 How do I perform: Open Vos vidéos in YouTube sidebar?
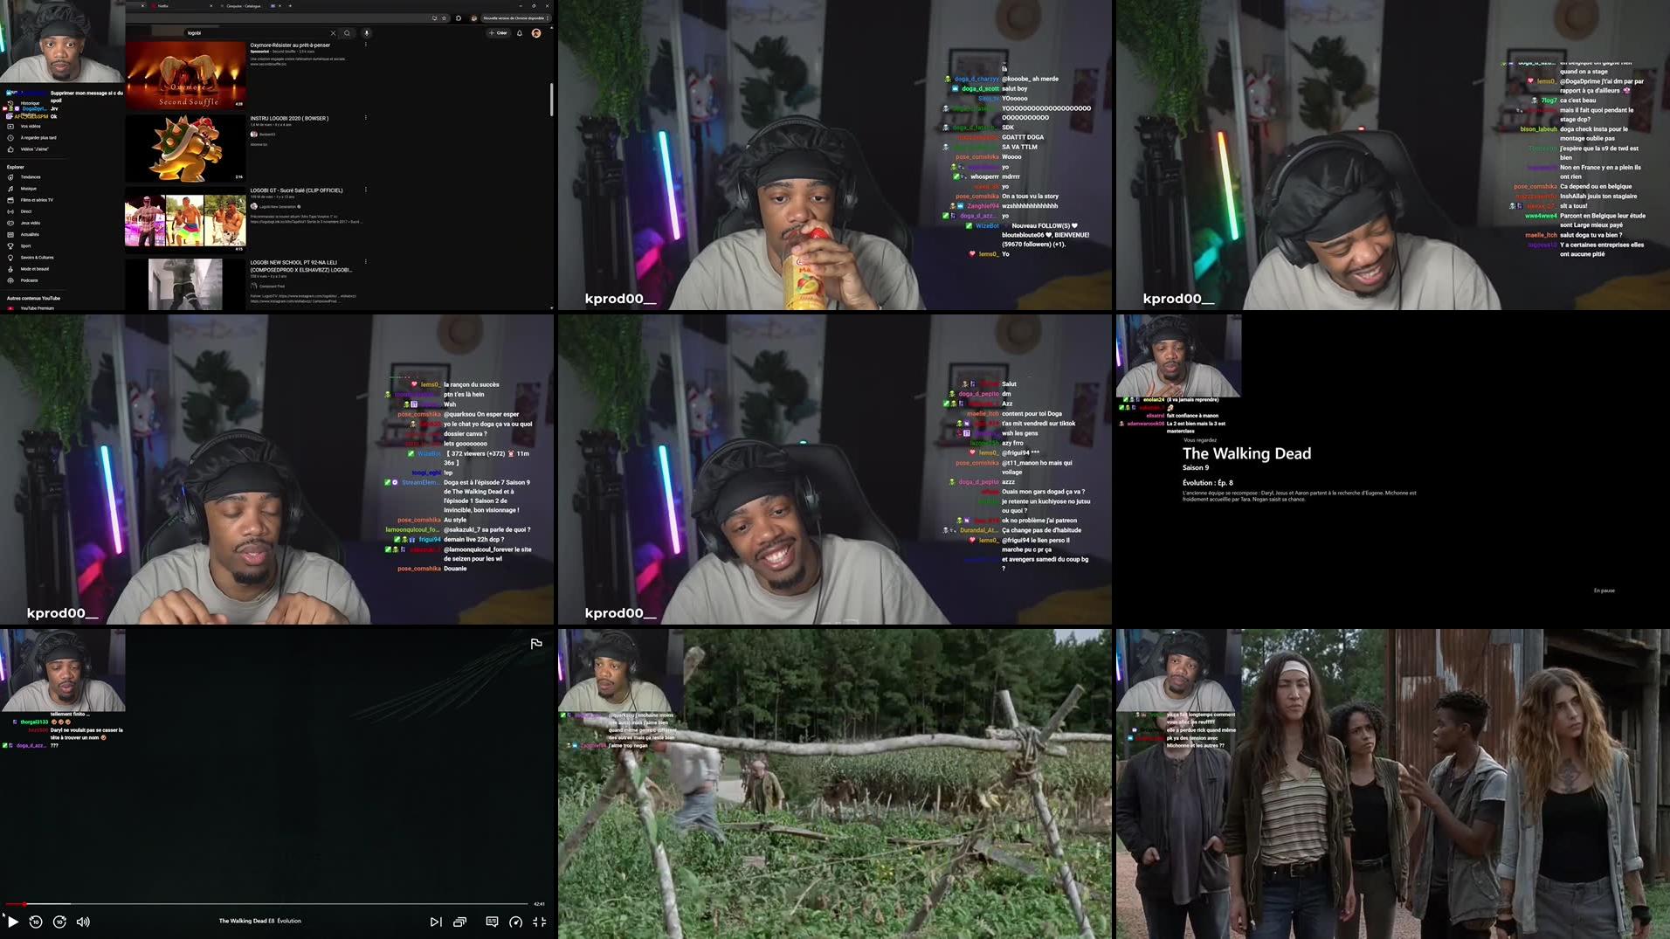tap(31, 126)
